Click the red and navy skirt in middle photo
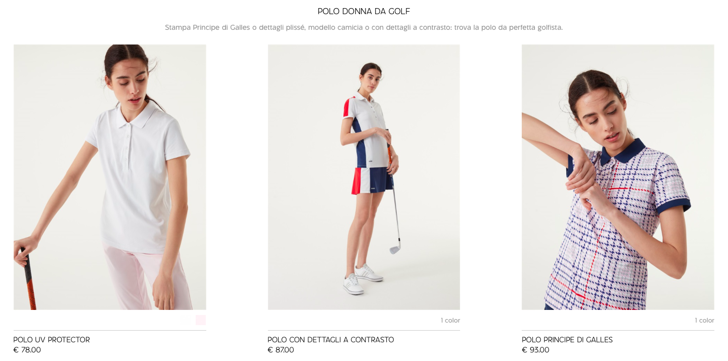Viewport: 728px width, 361px height. pos(373,180)
